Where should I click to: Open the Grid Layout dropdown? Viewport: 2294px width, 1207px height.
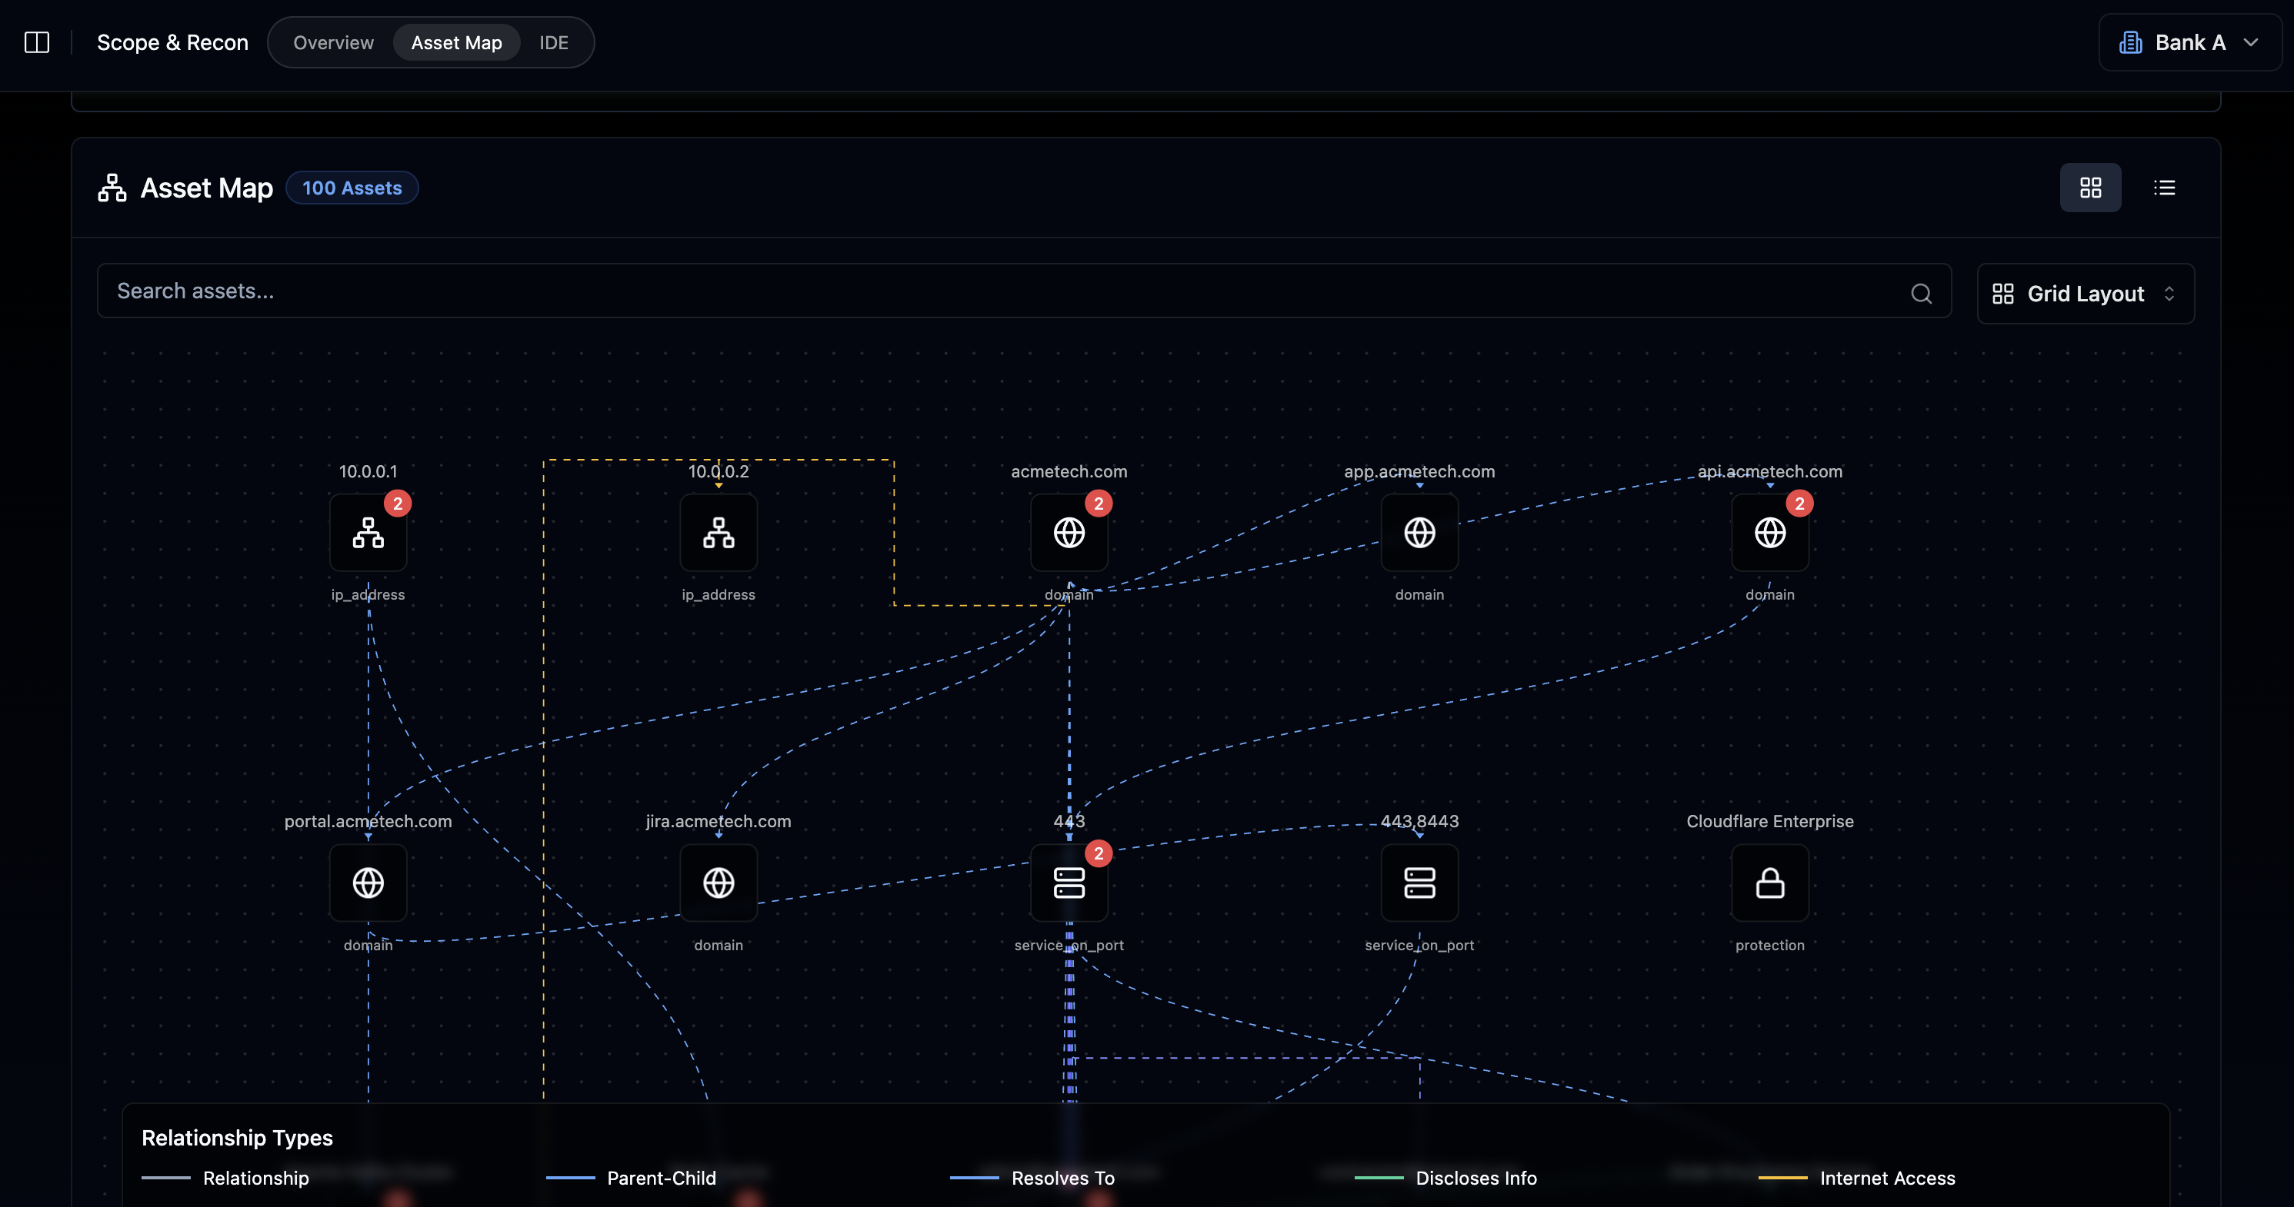2085,294
